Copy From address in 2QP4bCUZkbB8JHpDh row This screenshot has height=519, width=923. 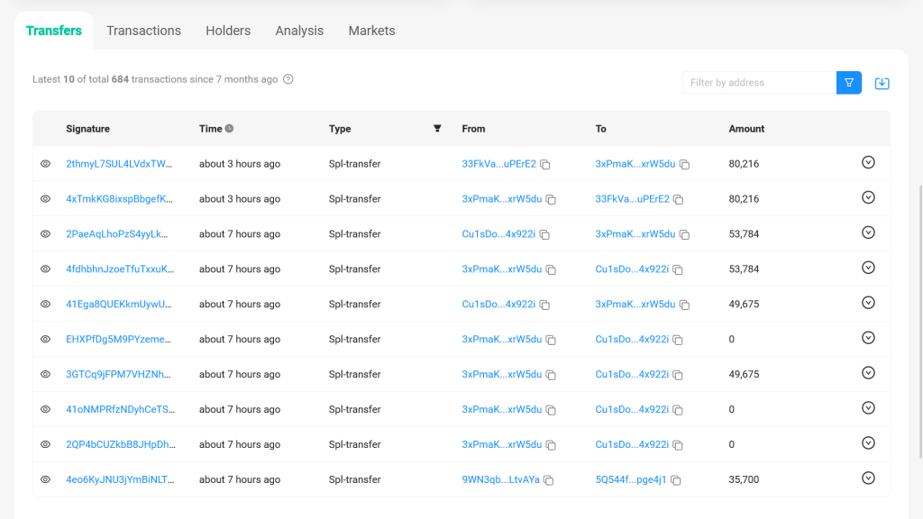coord(551,445)
